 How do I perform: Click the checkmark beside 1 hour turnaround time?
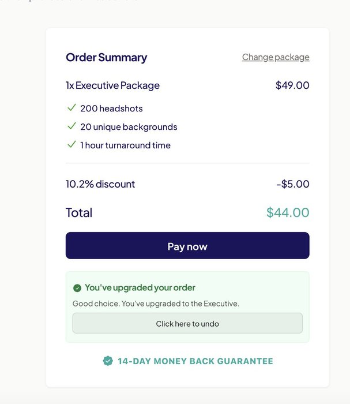click(x=72, y=145)
